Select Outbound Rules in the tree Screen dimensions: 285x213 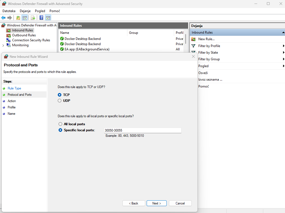pos(24,35)
